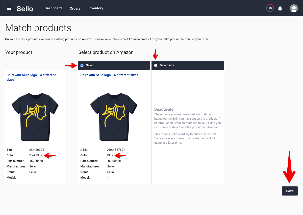
Task: Click the Sello logo
Action: coord(25,8)
